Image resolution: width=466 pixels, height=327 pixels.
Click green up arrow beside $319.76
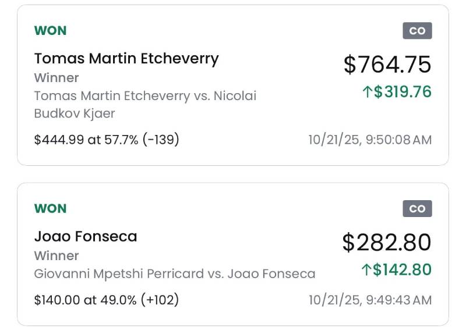pos(367,92)
